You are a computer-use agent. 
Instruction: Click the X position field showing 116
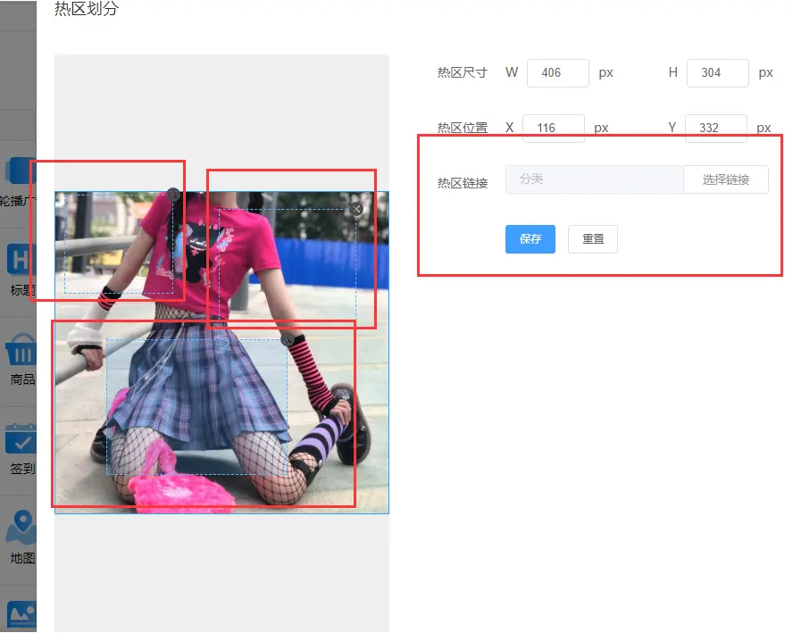click(553, 128)
